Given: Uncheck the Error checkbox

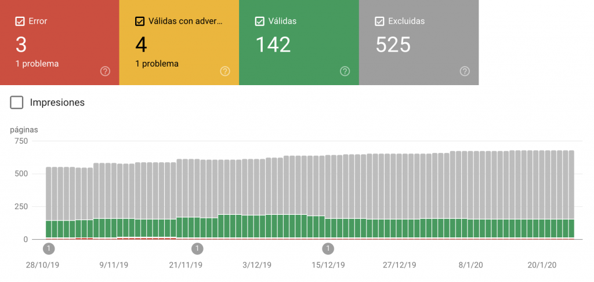Looking at the screenshot, I should [20, 21].
